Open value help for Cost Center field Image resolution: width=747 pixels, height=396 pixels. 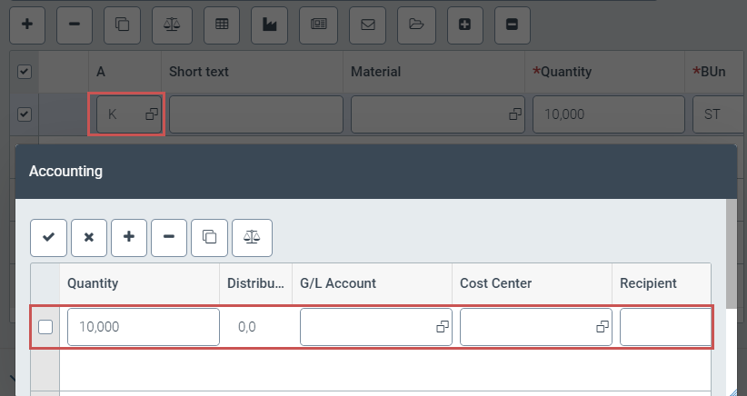pos(602,327)
